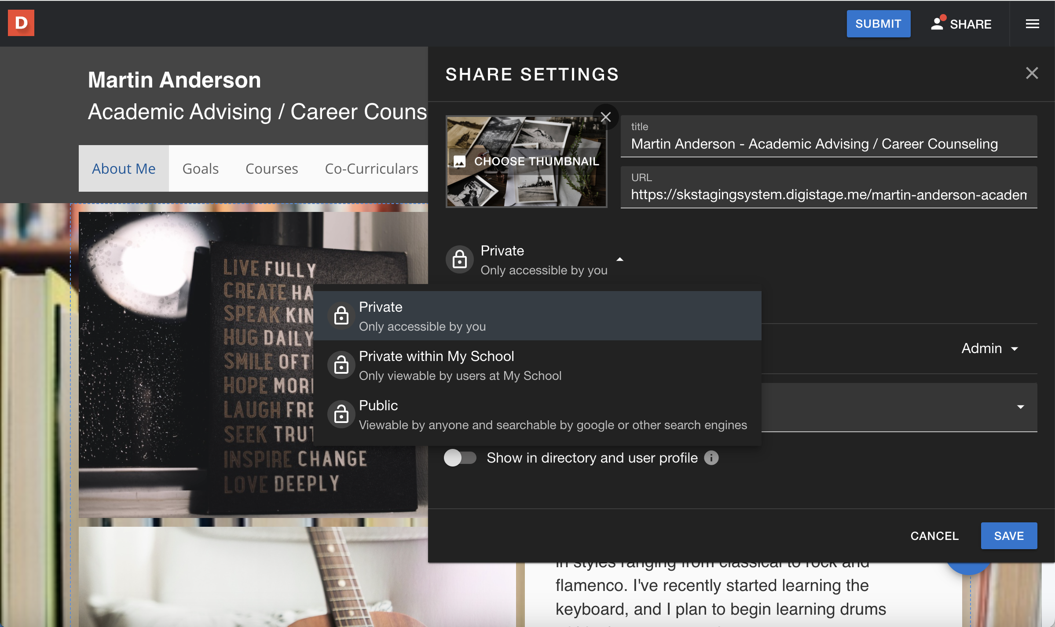
Task: Close the Share Settings panel
Action: (x=1032, y=73)
